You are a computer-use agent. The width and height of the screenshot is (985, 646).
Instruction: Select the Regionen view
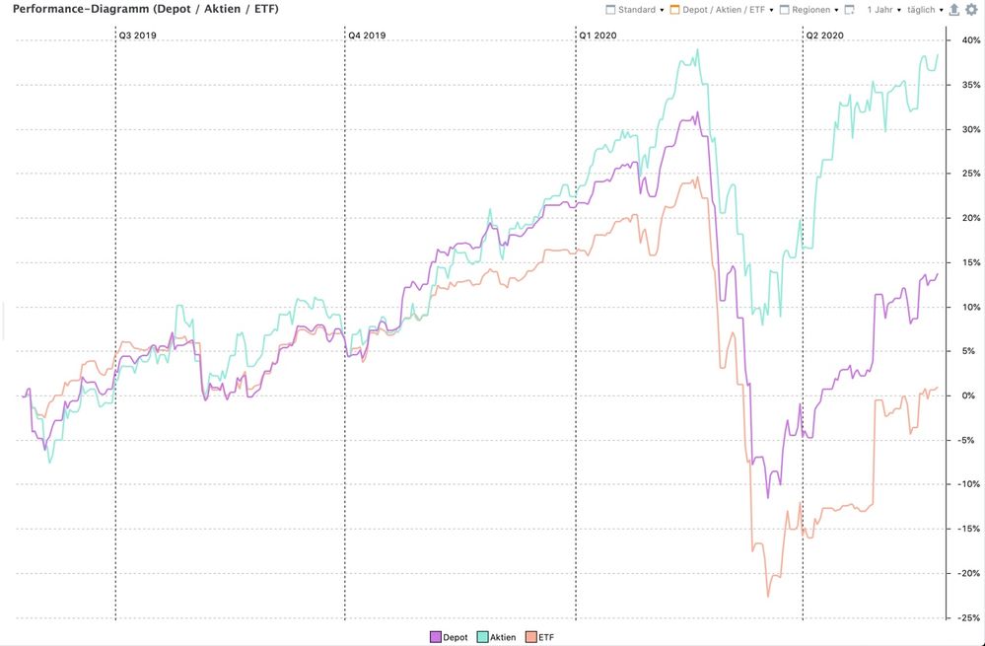point(811,10)
